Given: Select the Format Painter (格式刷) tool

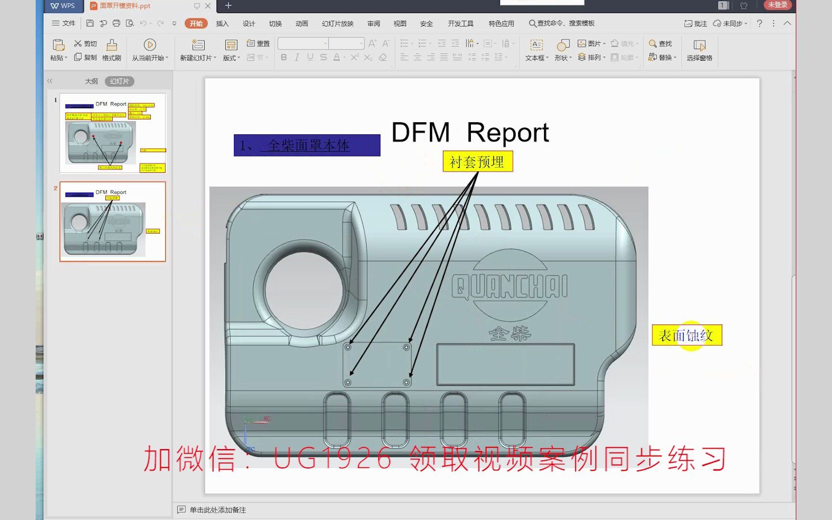Looking at the screenshot, I should [x=112, y=50].
